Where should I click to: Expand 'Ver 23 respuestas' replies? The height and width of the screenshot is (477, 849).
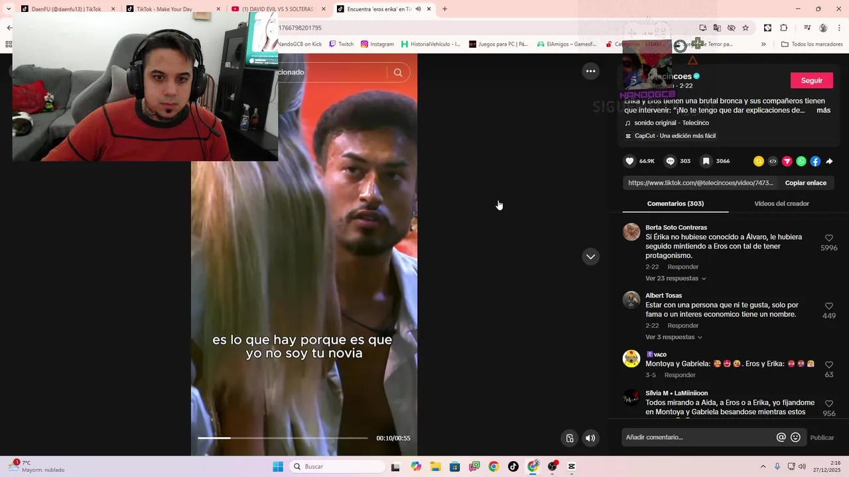coord(676,278)
